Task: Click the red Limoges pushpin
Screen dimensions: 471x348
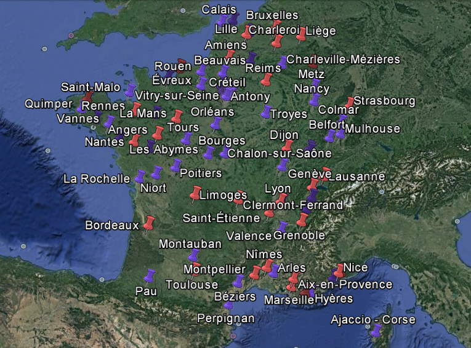Action: pos(196,194)
